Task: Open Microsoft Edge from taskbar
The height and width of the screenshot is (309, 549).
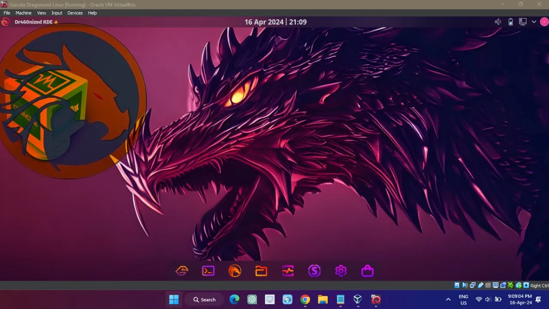Action: tap(234, 300)
